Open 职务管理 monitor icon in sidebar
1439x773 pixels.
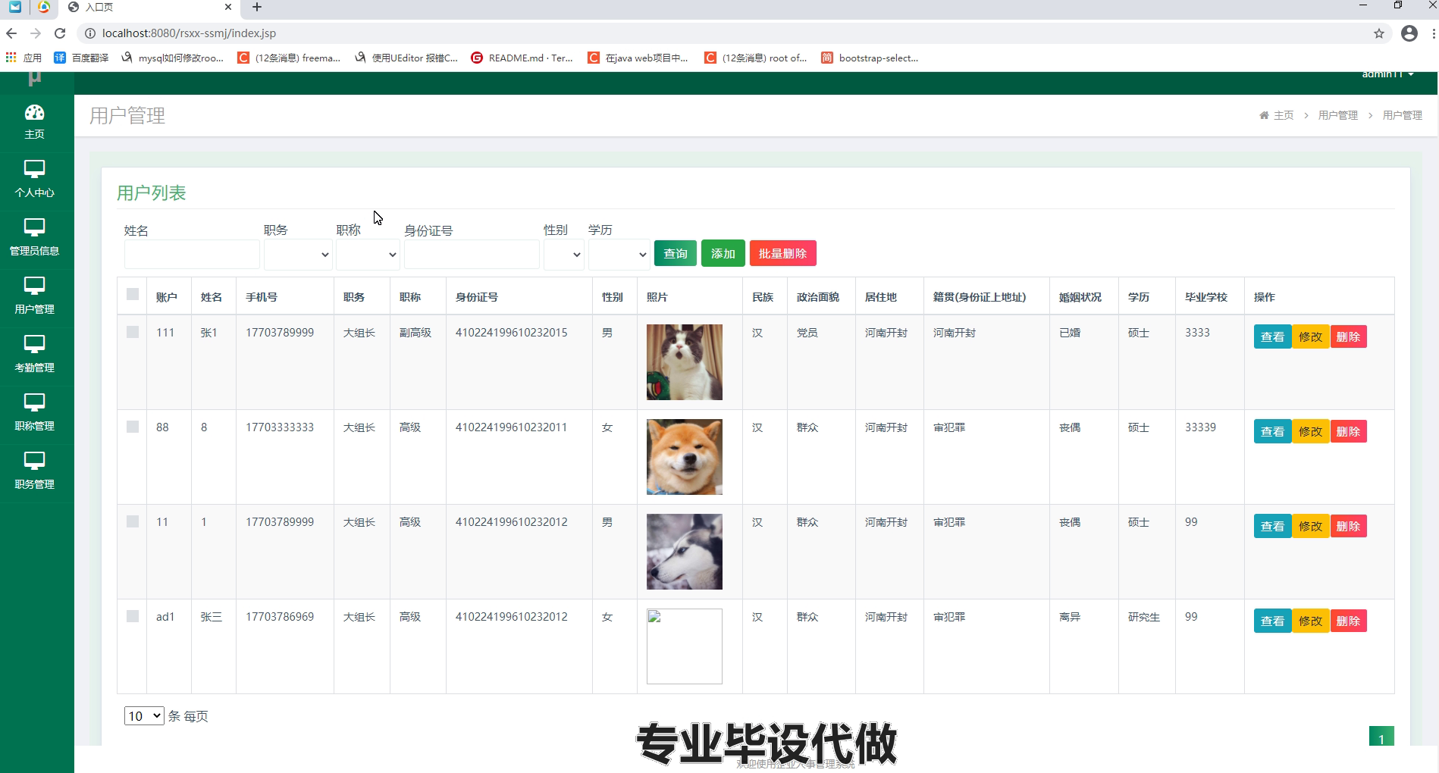pos(35,461)
